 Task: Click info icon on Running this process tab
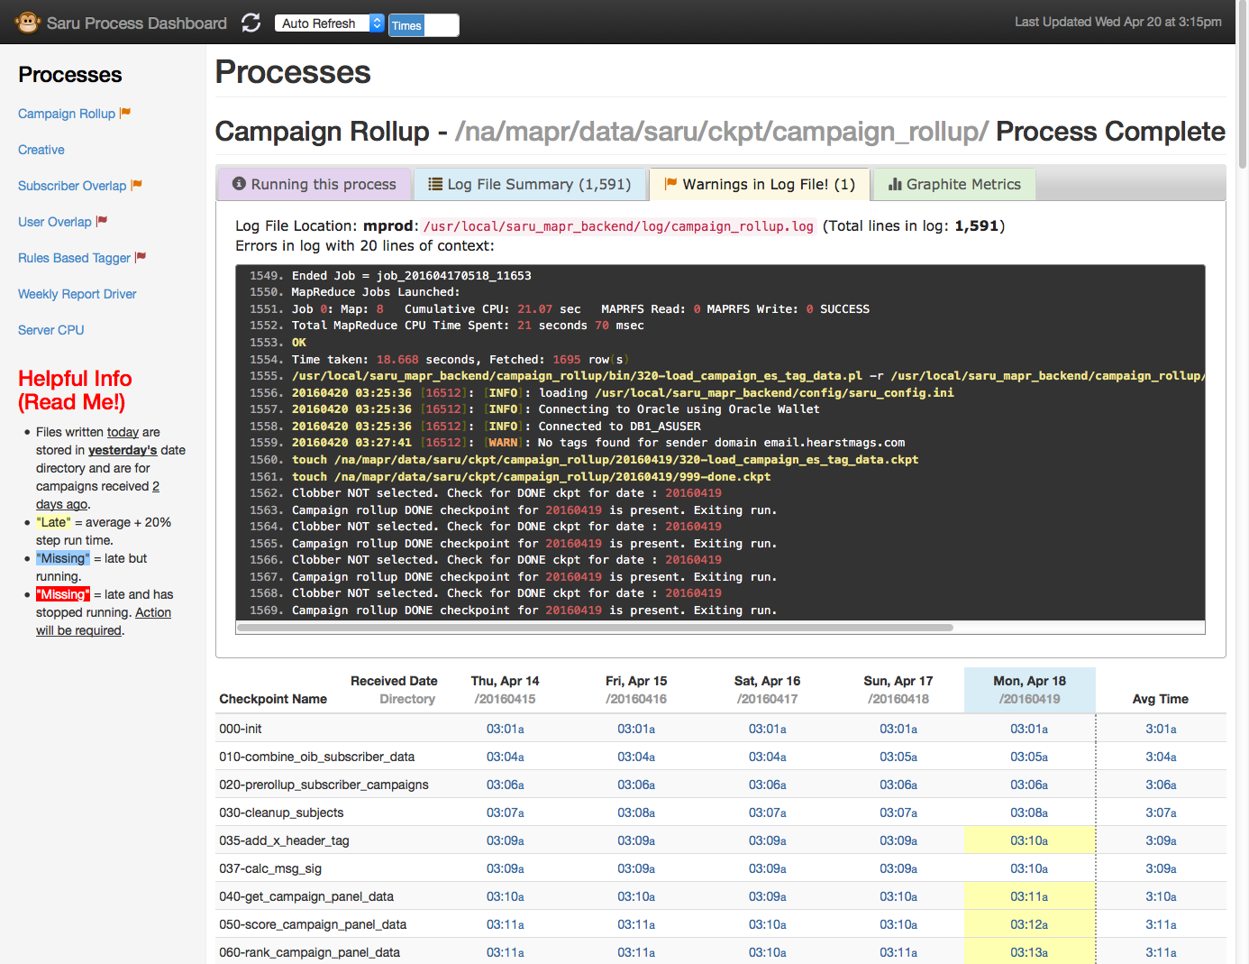(x=239, y=184)
